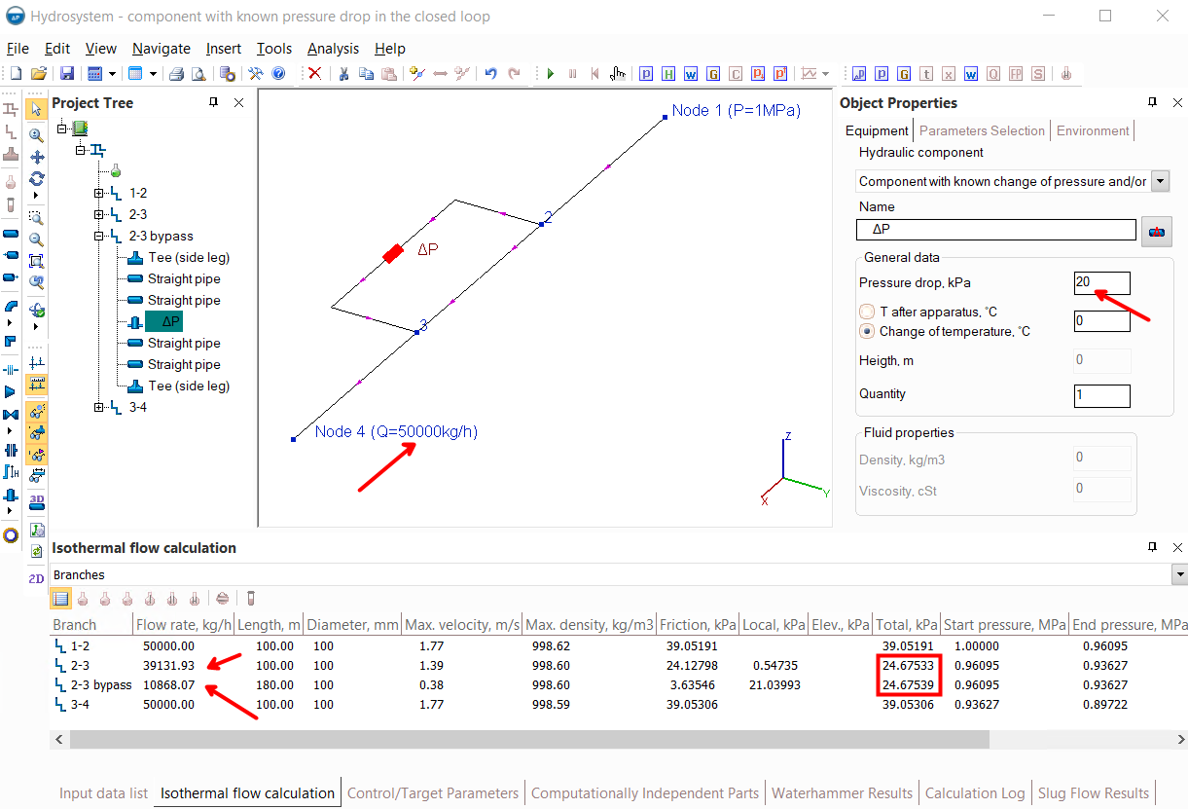Viewport: 1188px width, 809px height.
Task: Click the Pressure drop, kPa input field
Action: pos(1101,283)
